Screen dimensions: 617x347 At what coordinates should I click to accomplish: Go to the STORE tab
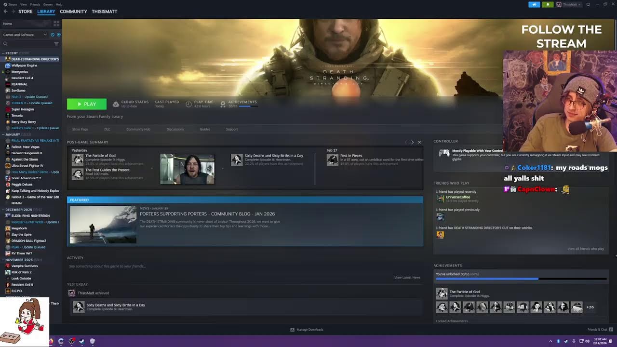click(x=25, y=11)
